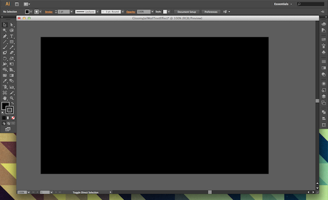Choose the Rotate tool
This screenshot has height=200, width=328.
[x=5, y=58]
